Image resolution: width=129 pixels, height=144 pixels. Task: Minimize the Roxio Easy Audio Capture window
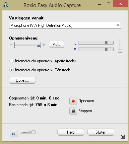tap(100, 4)
